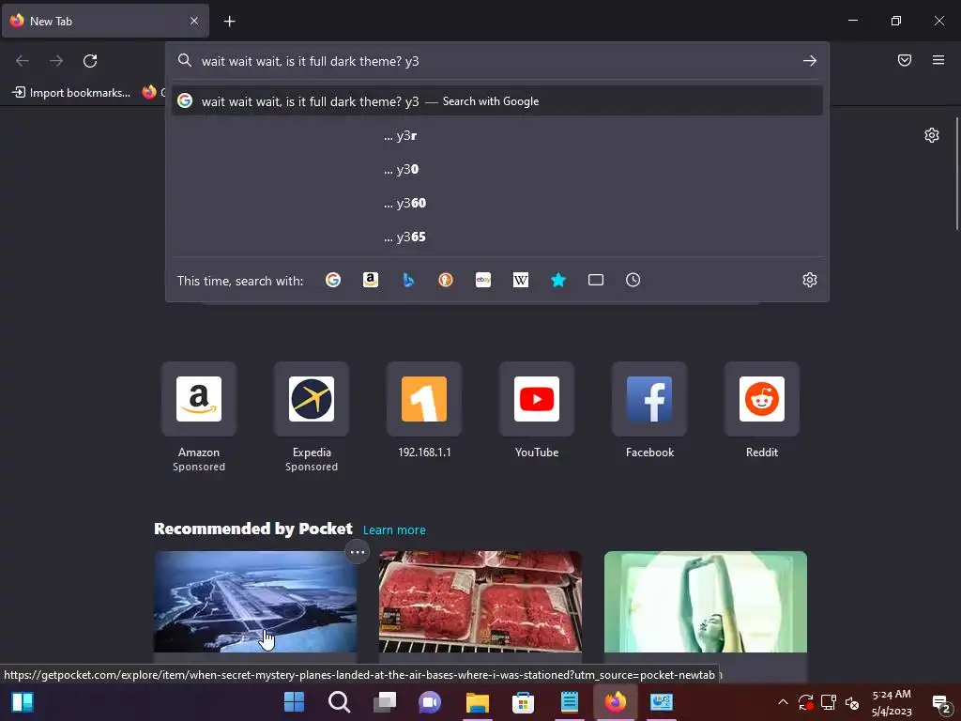961x721 pixels.
Task: Click the back navigation arrow
Action: pyautogui.click(x=23, y=61)
